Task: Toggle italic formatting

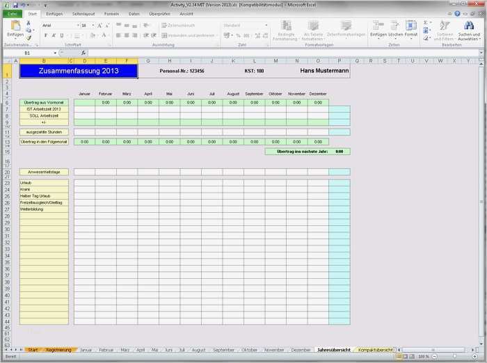Action: [54, 35]
